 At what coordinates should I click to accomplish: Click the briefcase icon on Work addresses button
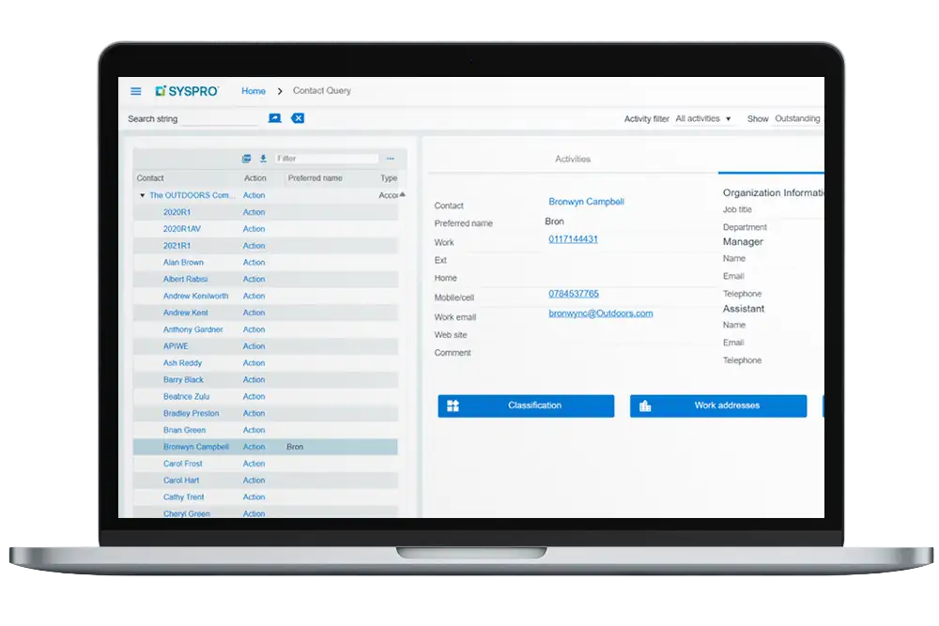click(x=648, y=405)
